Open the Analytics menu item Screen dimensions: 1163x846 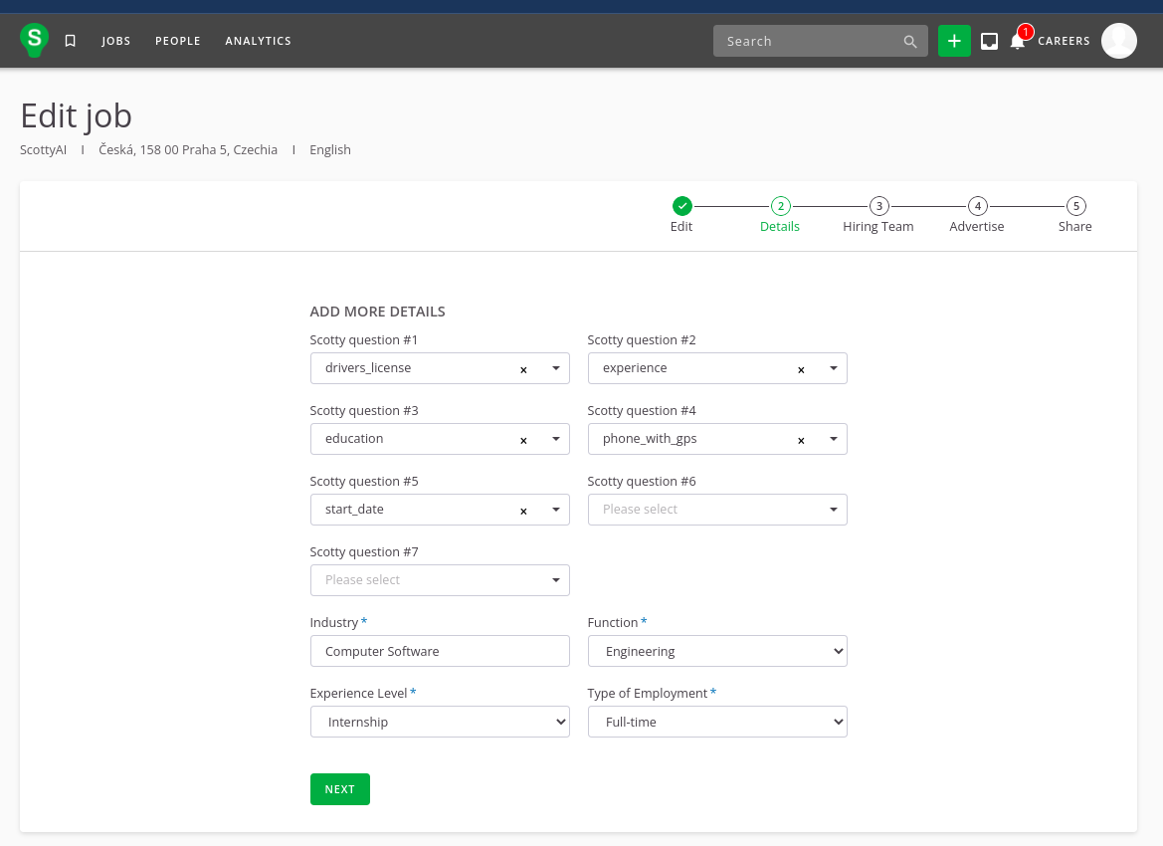pyautogui.click(x=258, y=41)
